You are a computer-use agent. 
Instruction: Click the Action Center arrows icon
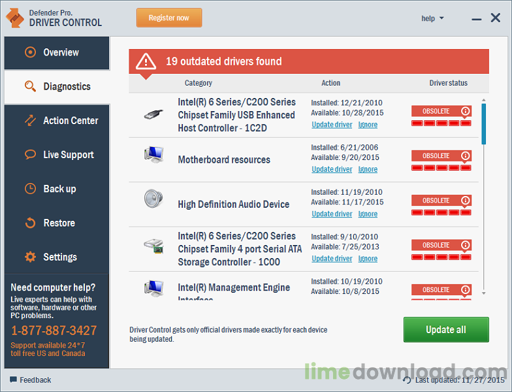coord(30,120)
